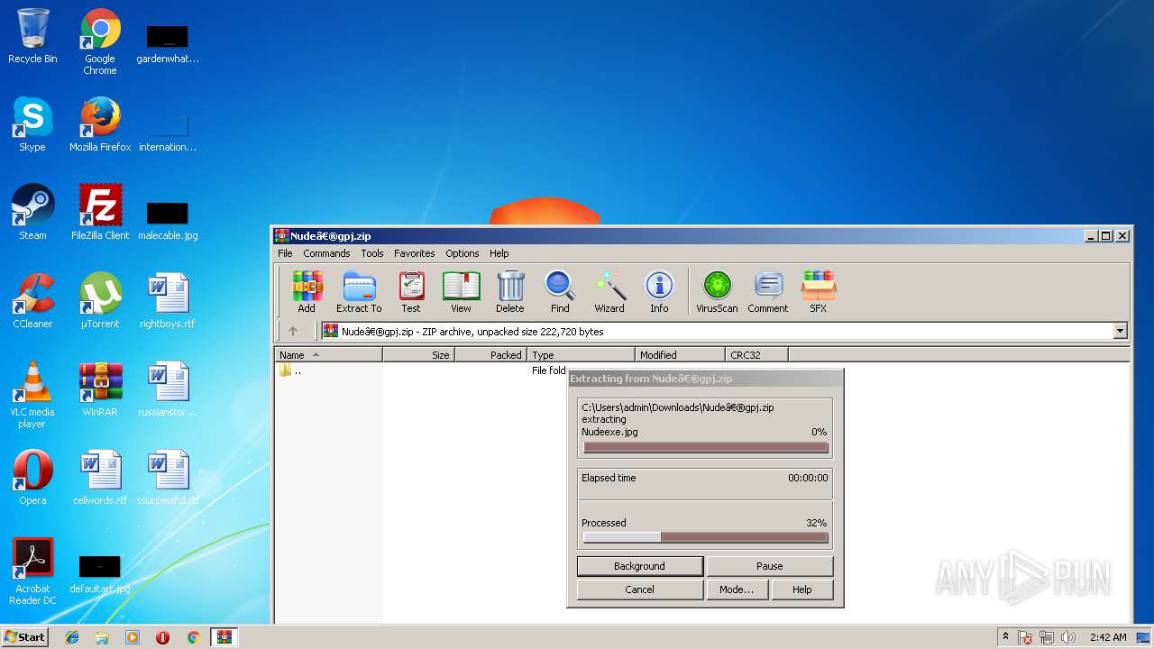Click the View toolbar icon

coord(461,292)
